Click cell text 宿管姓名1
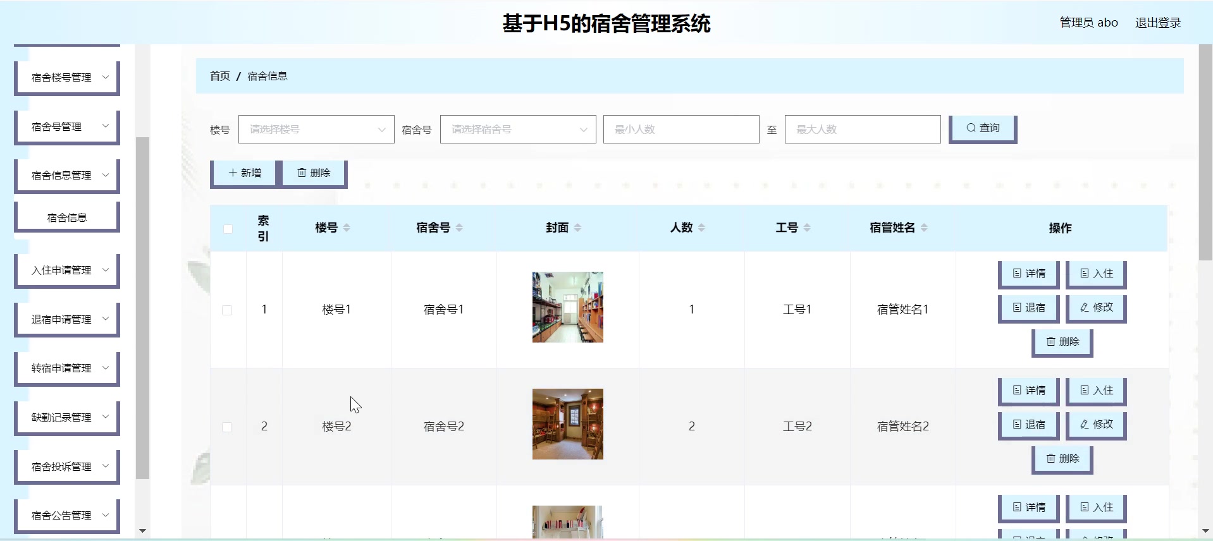 pyautogui.click(x=902, y=310)
